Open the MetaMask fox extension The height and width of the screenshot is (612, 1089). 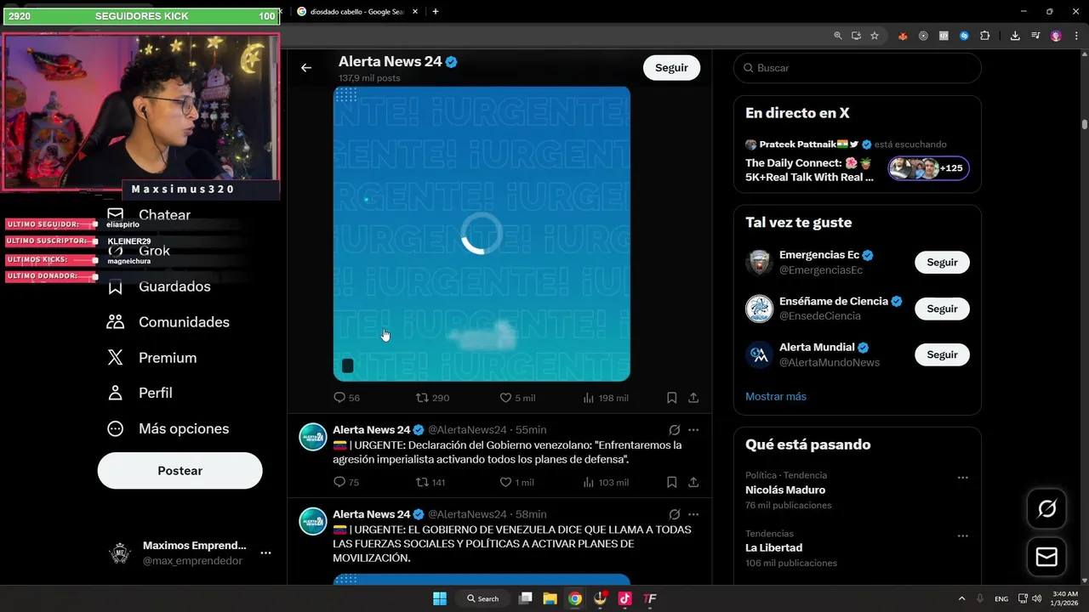tap(904, 36)
